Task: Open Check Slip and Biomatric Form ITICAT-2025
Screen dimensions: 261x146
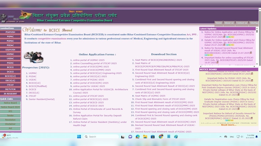Action: [x=160, y=99]
